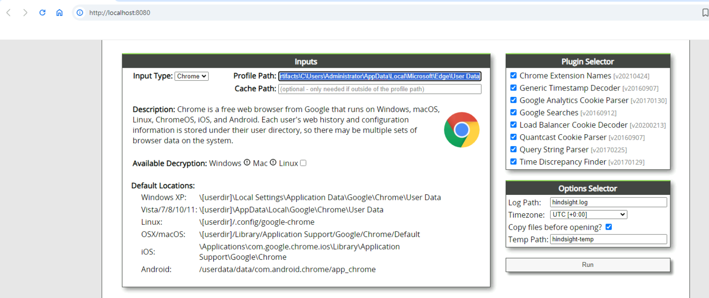This screenshot has height=298, width=709.
Task: Disable the Time Discrepancy Finder plugin
Action: point(514,162)
